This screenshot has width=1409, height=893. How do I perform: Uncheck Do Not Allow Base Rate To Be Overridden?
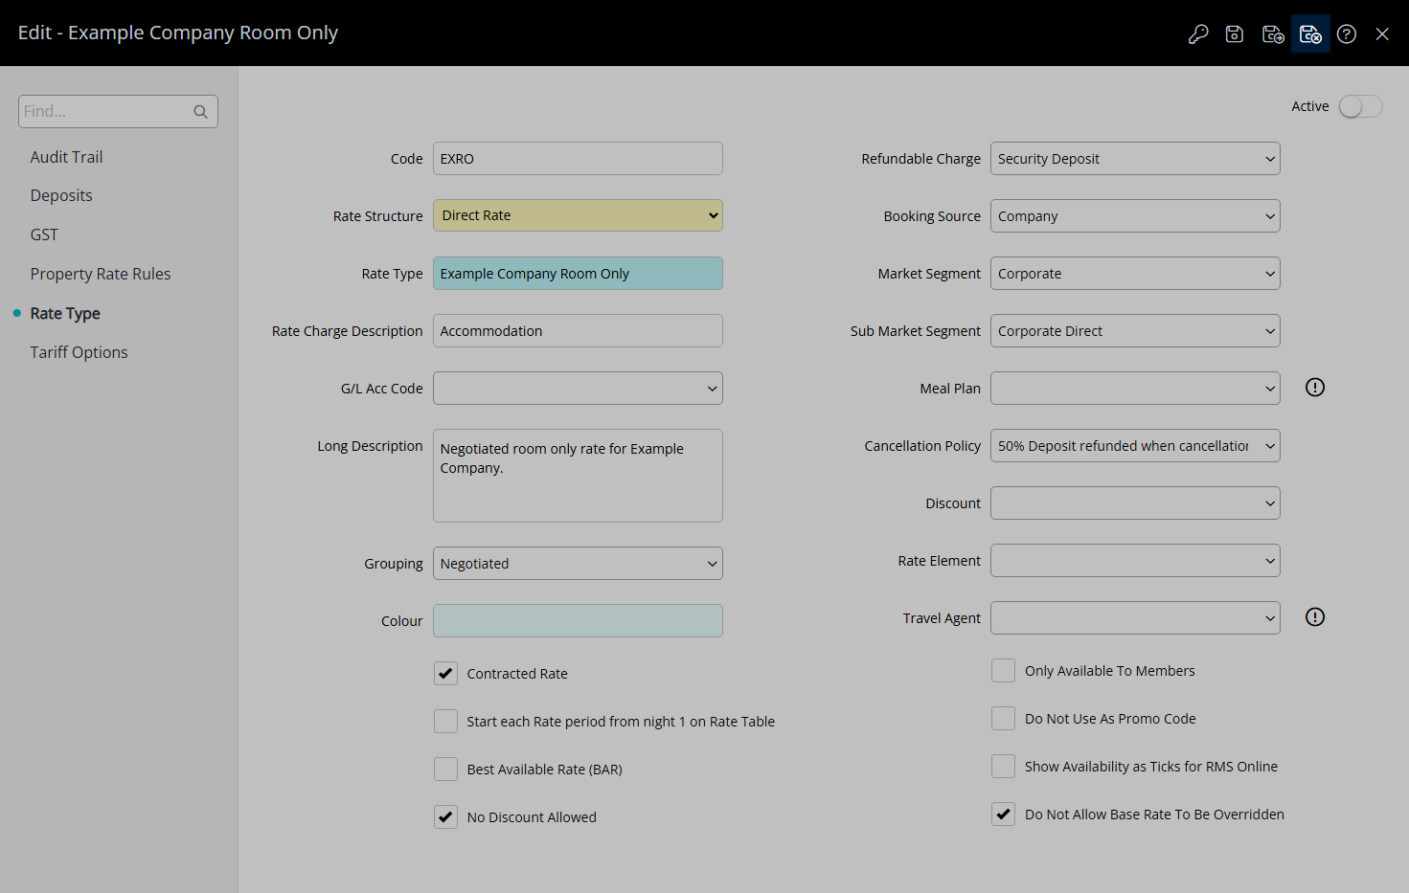(x=1003, y=815)
